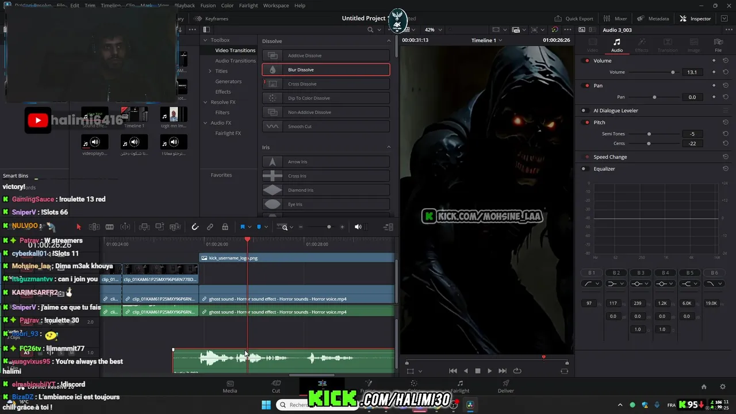Show hidden system tray icons chevron

[x=620, y=405]
